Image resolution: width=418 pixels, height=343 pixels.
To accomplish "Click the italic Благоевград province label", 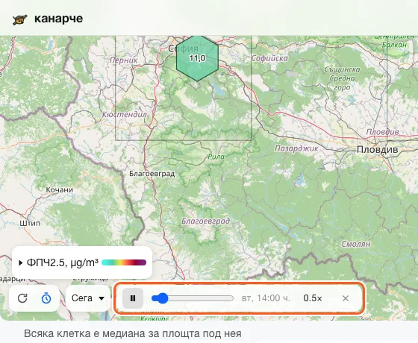I will click(x=205, y=221).
